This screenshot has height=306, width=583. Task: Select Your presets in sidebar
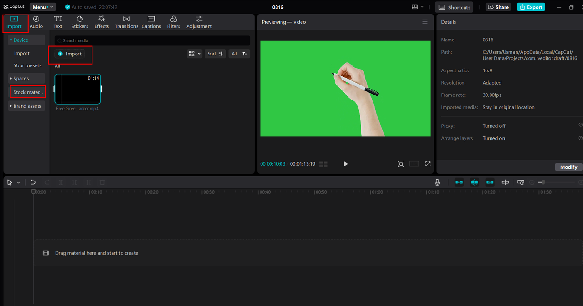[27, 65]
